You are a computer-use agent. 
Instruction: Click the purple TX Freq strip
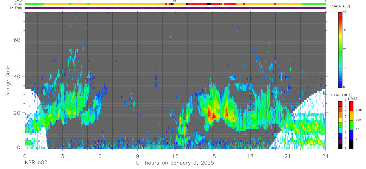click(175, 8)
